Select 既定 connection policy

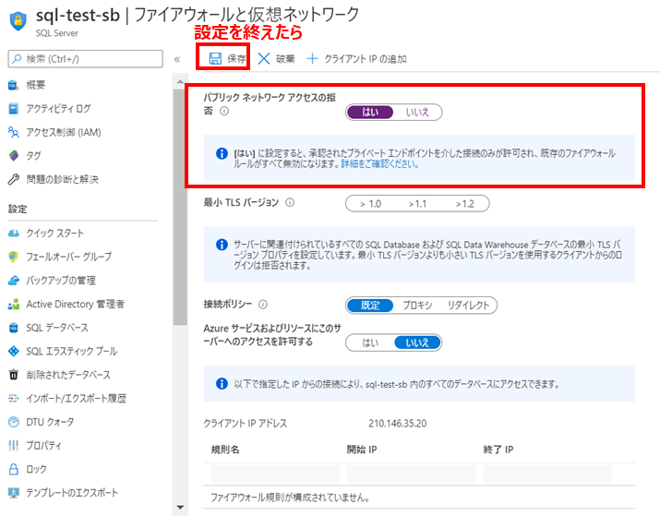(370, 306)
